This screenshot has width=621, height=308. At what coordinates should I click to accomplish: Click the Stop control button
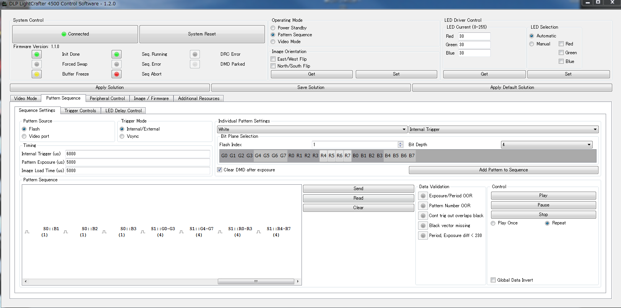543,214
